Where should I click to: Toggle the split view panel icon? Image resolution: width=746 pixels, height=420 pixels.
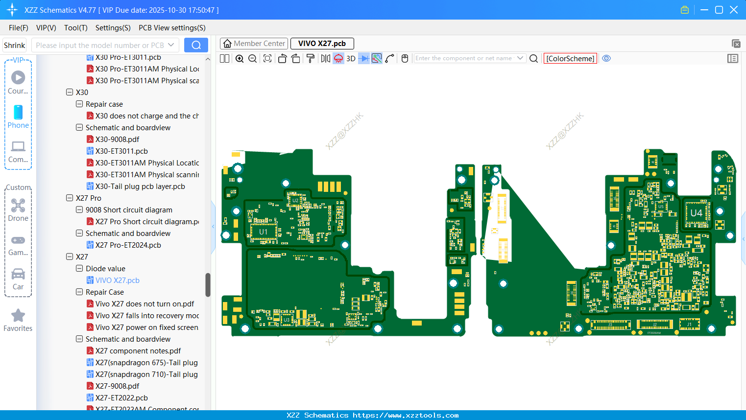tap(224, 59)
